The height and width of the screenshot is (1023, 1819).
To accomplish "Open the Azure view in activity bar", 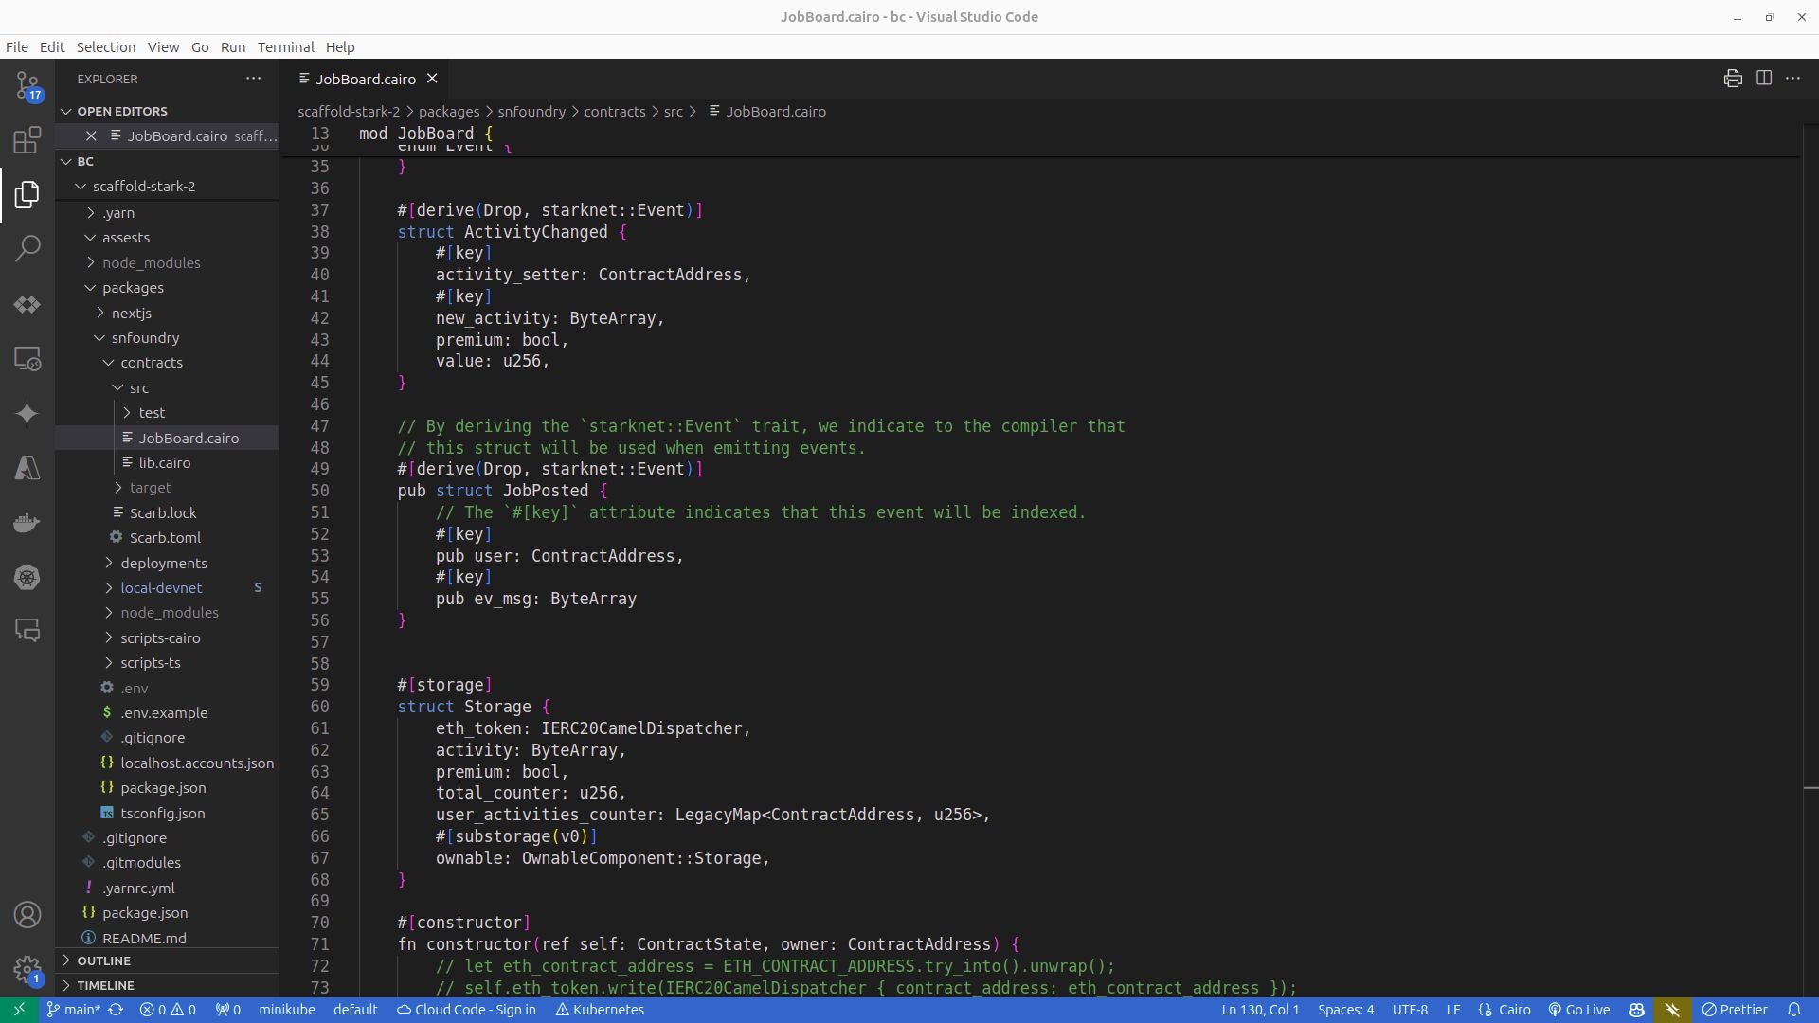I will click(27, 468).
